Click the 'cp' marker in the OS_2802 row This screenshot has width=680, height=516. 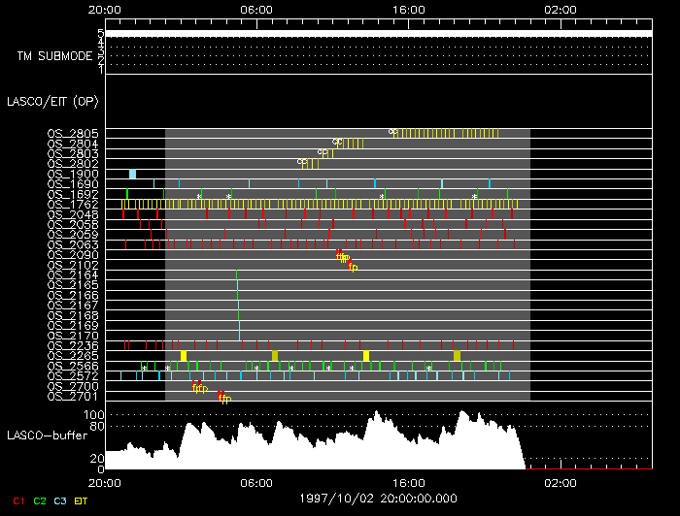(302, 162)
